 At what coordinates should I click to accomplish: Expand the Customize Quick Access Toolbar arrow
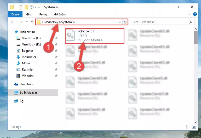click(39, 8)
